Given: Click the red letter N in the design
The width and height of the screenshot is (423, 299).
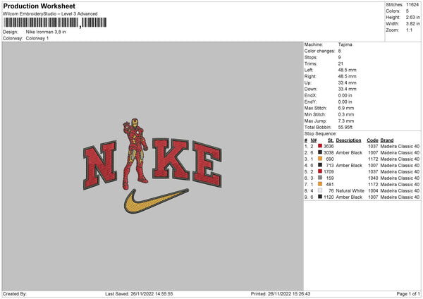Looking at the screenshot, I should [x=100, y=165].
